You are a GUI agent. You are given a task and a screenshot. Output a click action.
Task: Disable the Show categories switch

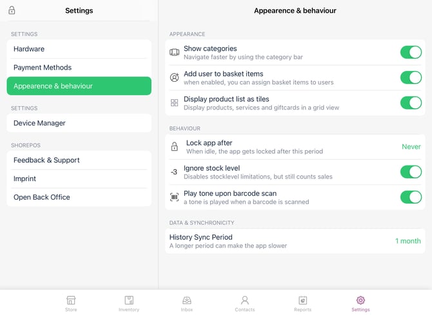(411, 52)
